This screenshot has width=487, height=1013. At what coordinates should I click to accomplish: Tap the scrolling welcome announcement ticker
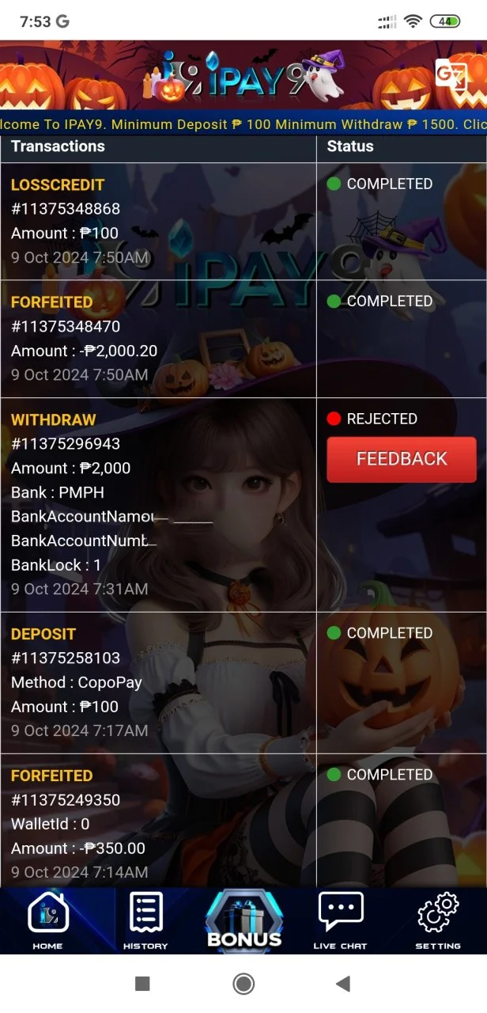[243, 124]
